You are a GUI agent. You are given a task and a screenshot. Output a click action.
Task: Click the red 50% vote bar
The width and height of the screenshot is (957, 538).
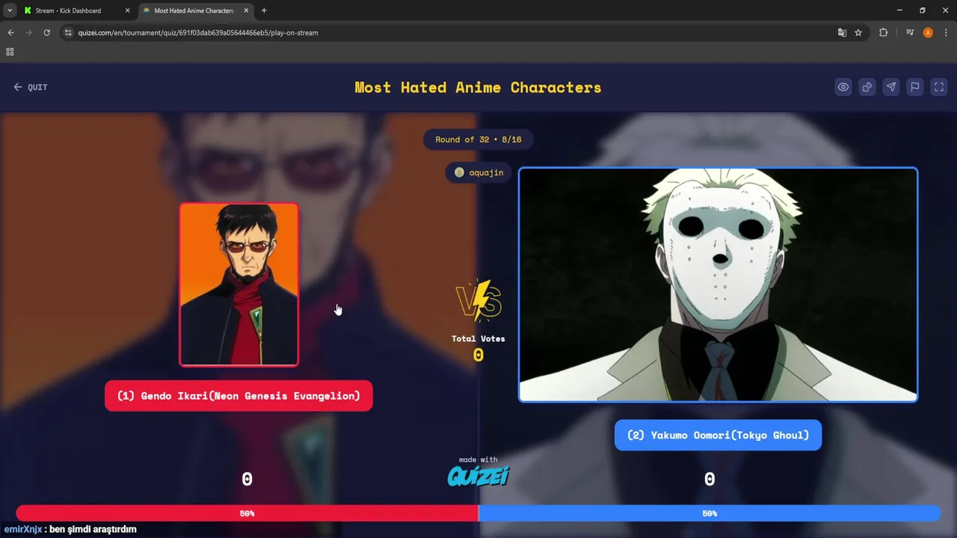coord(247,513)
